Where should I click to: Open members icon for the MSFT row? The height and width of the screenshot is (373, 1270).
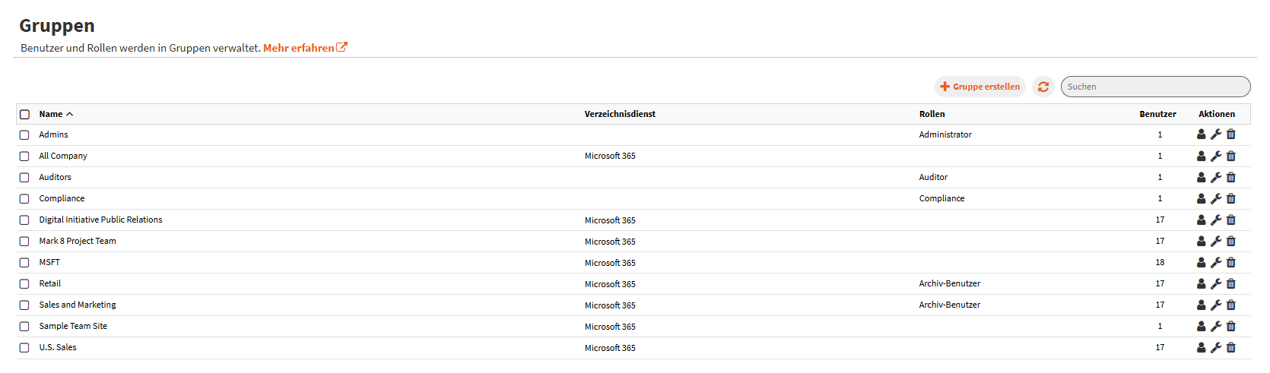point(1201,262)
